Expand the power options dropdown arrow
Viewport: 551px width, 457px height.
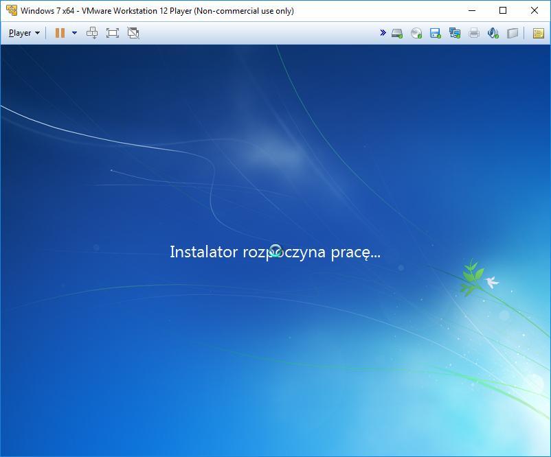pos(74,33)
